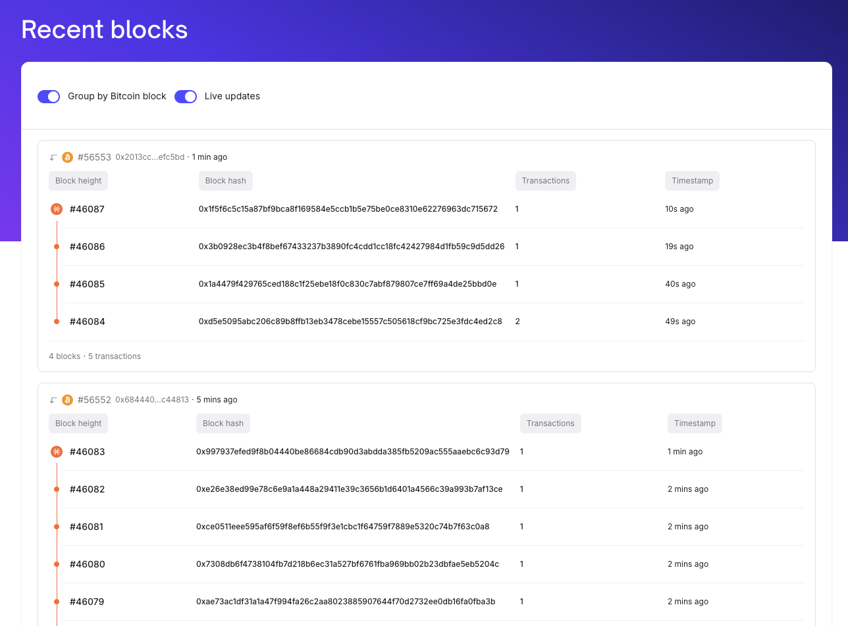Select the orange Stacks icon beside #46083

tap(56, 452)
